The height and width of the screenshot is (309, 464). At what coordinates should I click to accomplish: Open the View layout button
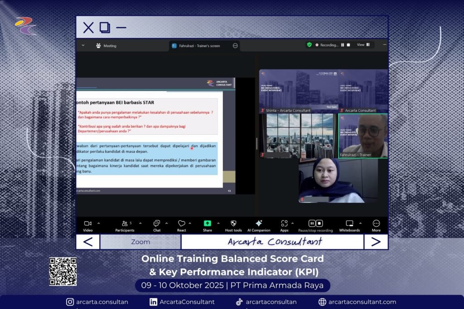363,45
